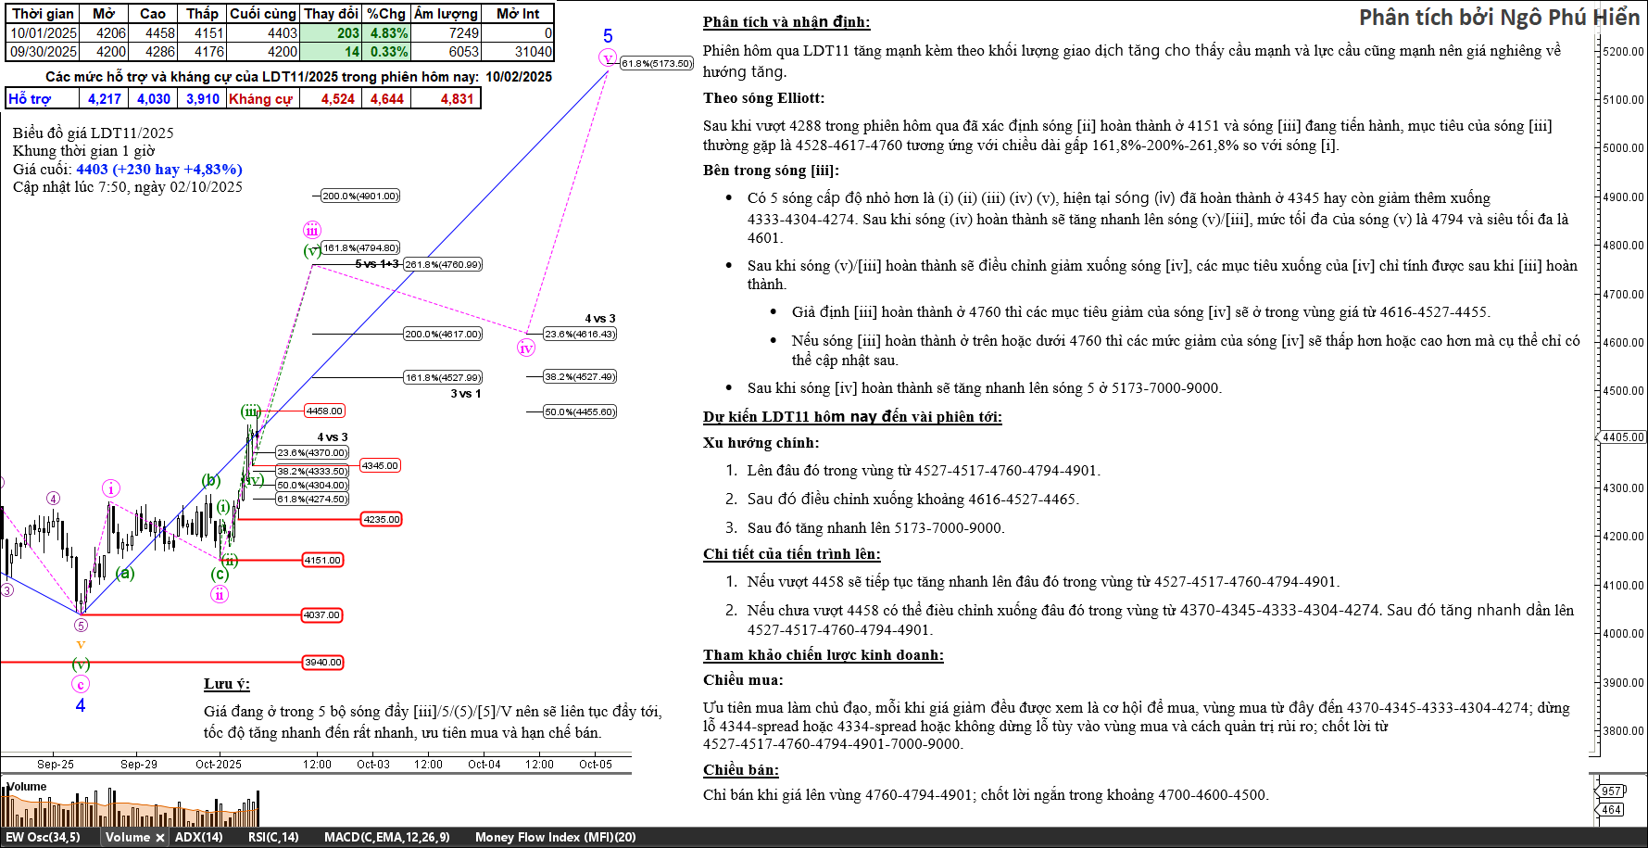Click the orange v wave label
The width and height of the screenshot is (1648, 848).
pos(81,644)
